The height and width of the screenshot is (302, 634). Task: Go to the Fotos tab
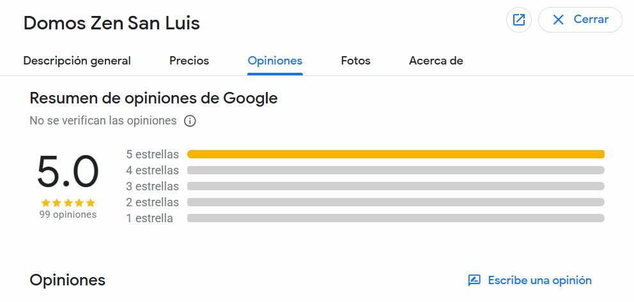click(355, 61)
